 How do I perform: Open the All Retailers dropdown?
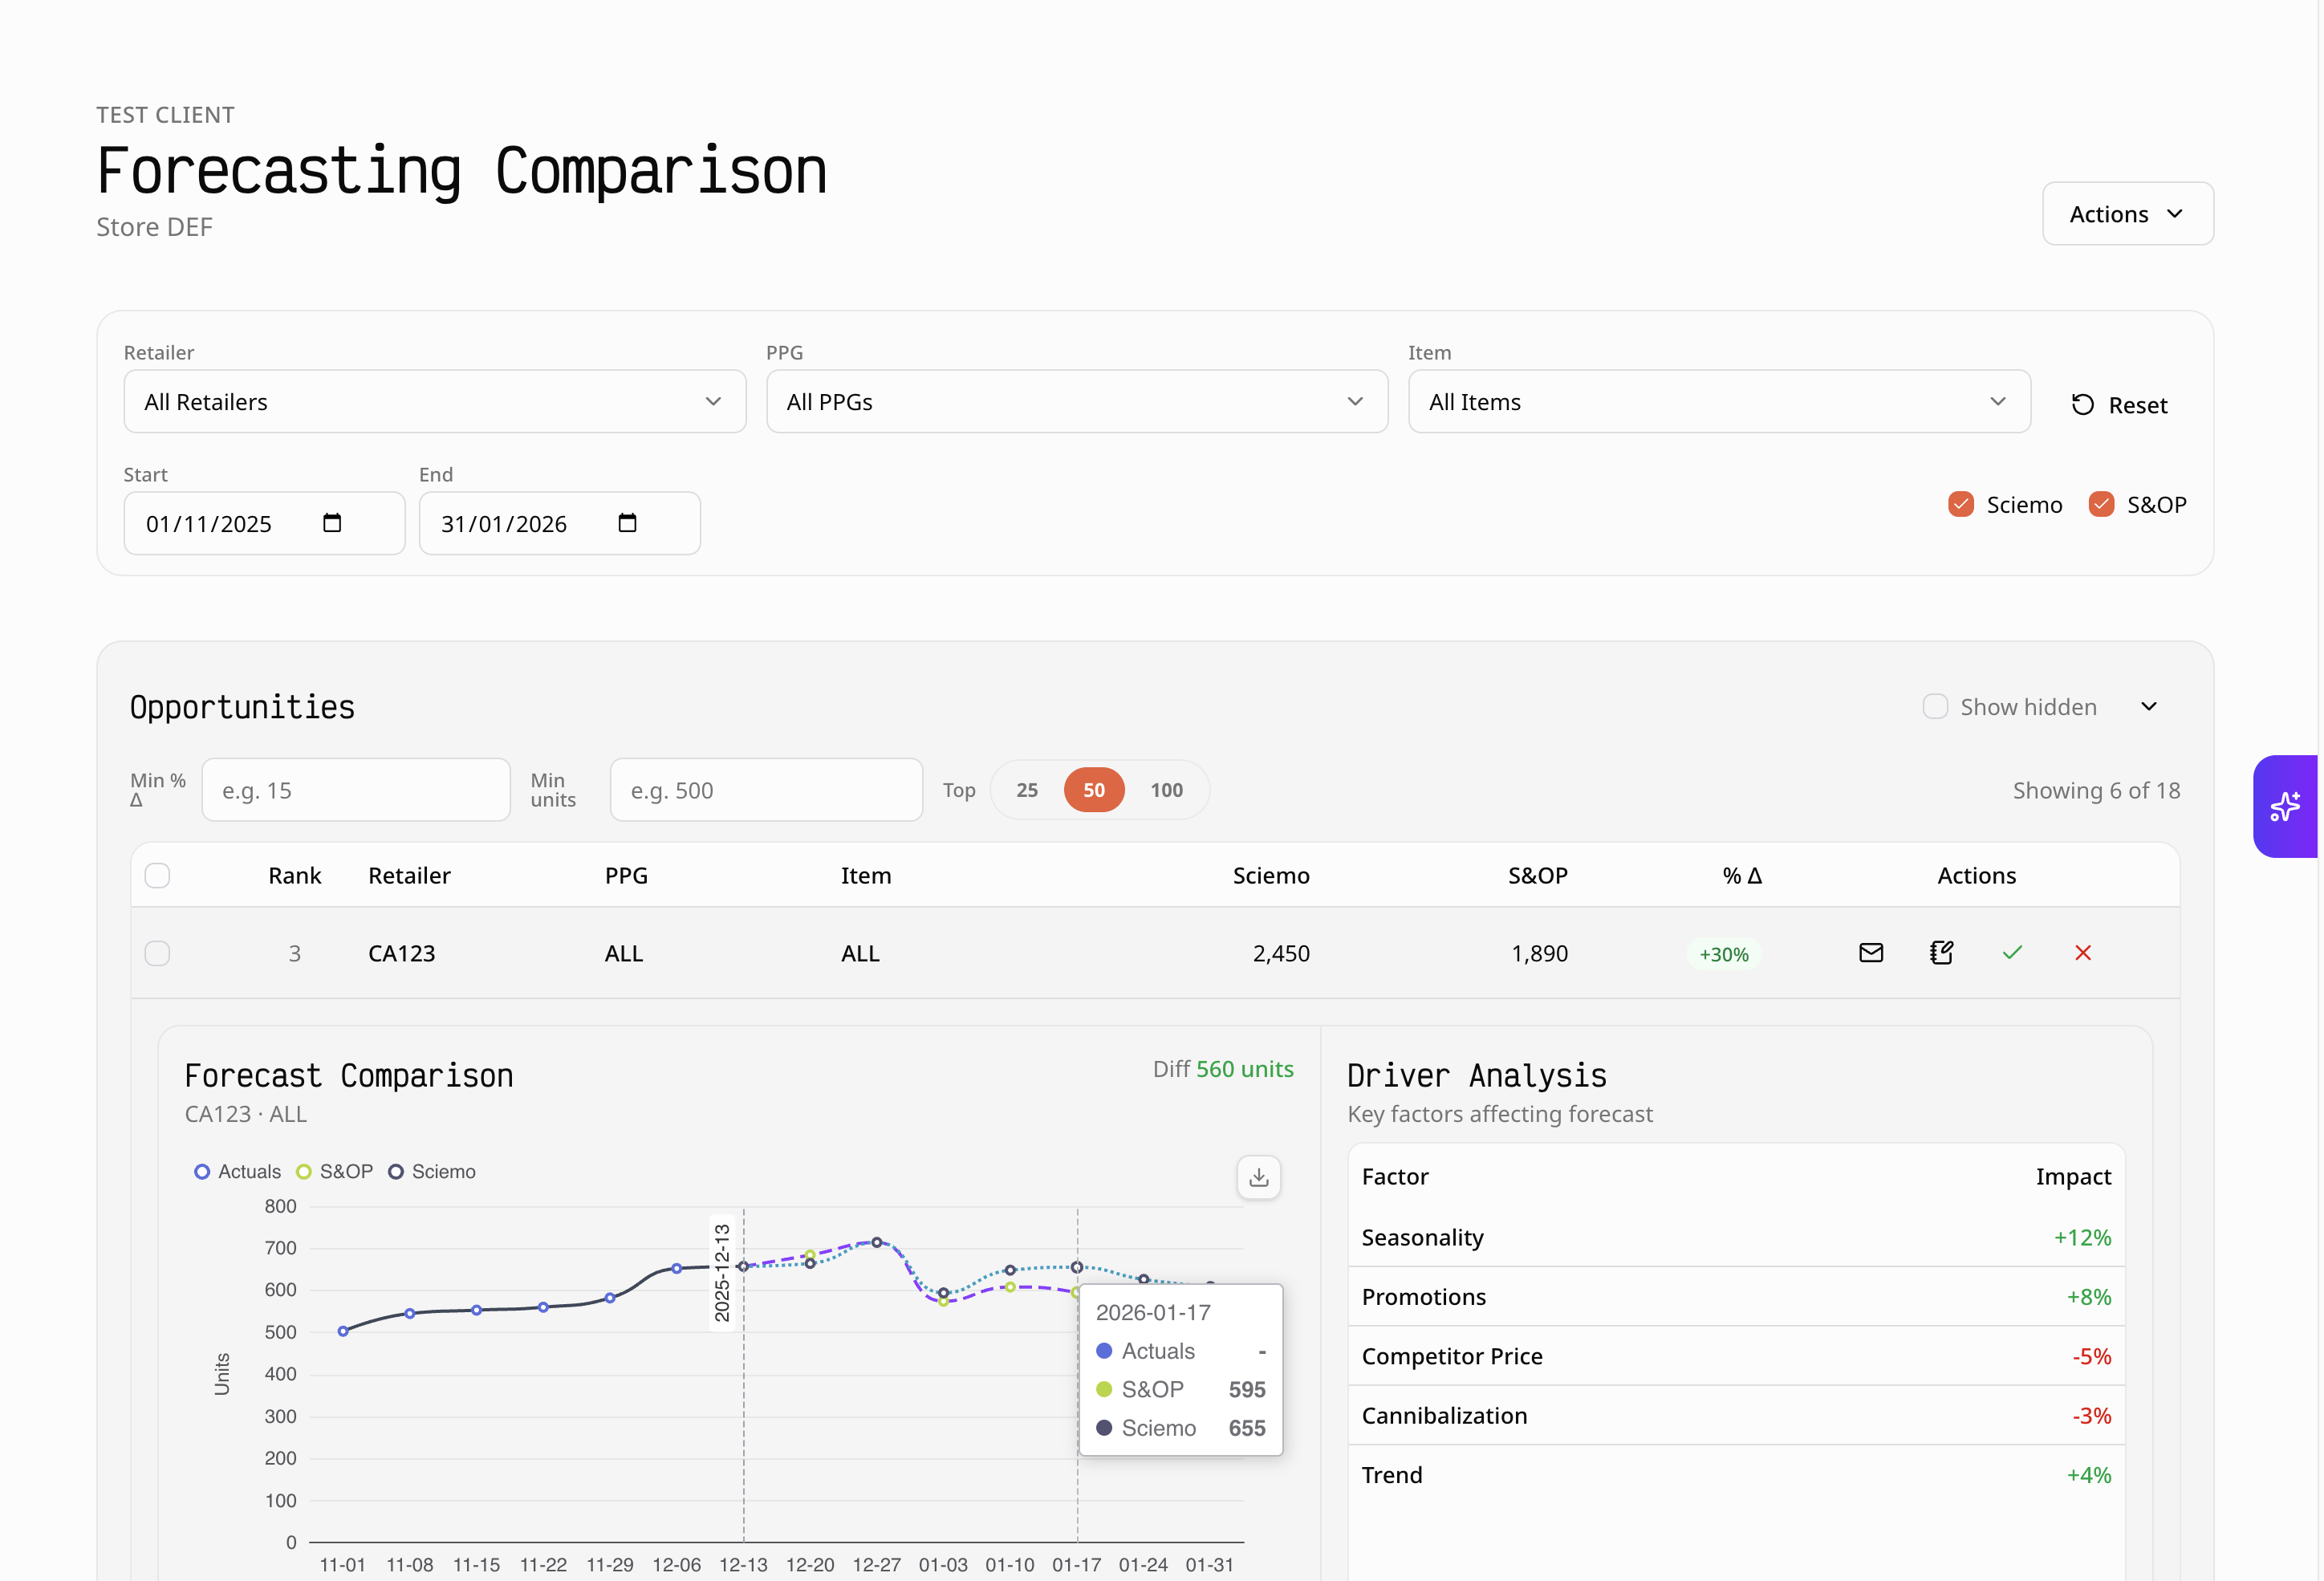(x=434, y=402)
